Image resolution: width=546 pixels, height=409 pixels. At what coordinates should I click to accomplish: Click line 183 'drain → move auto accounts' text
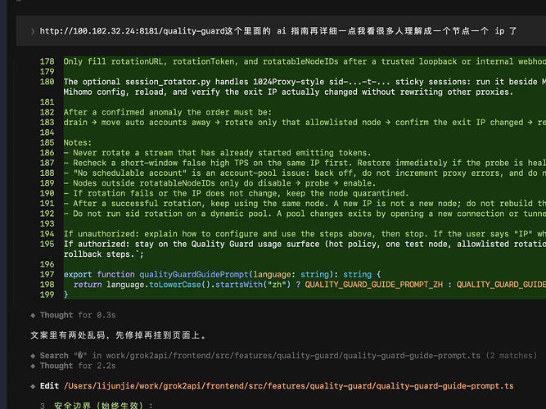(305, 122)
